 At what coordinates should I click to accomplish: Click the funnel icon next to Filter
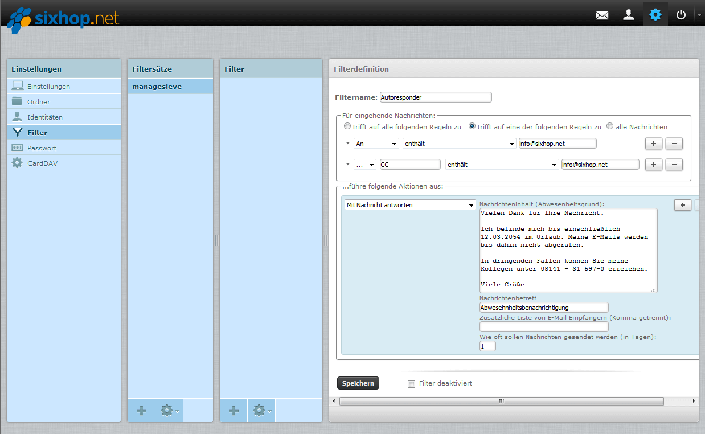[x=18, y=132]
